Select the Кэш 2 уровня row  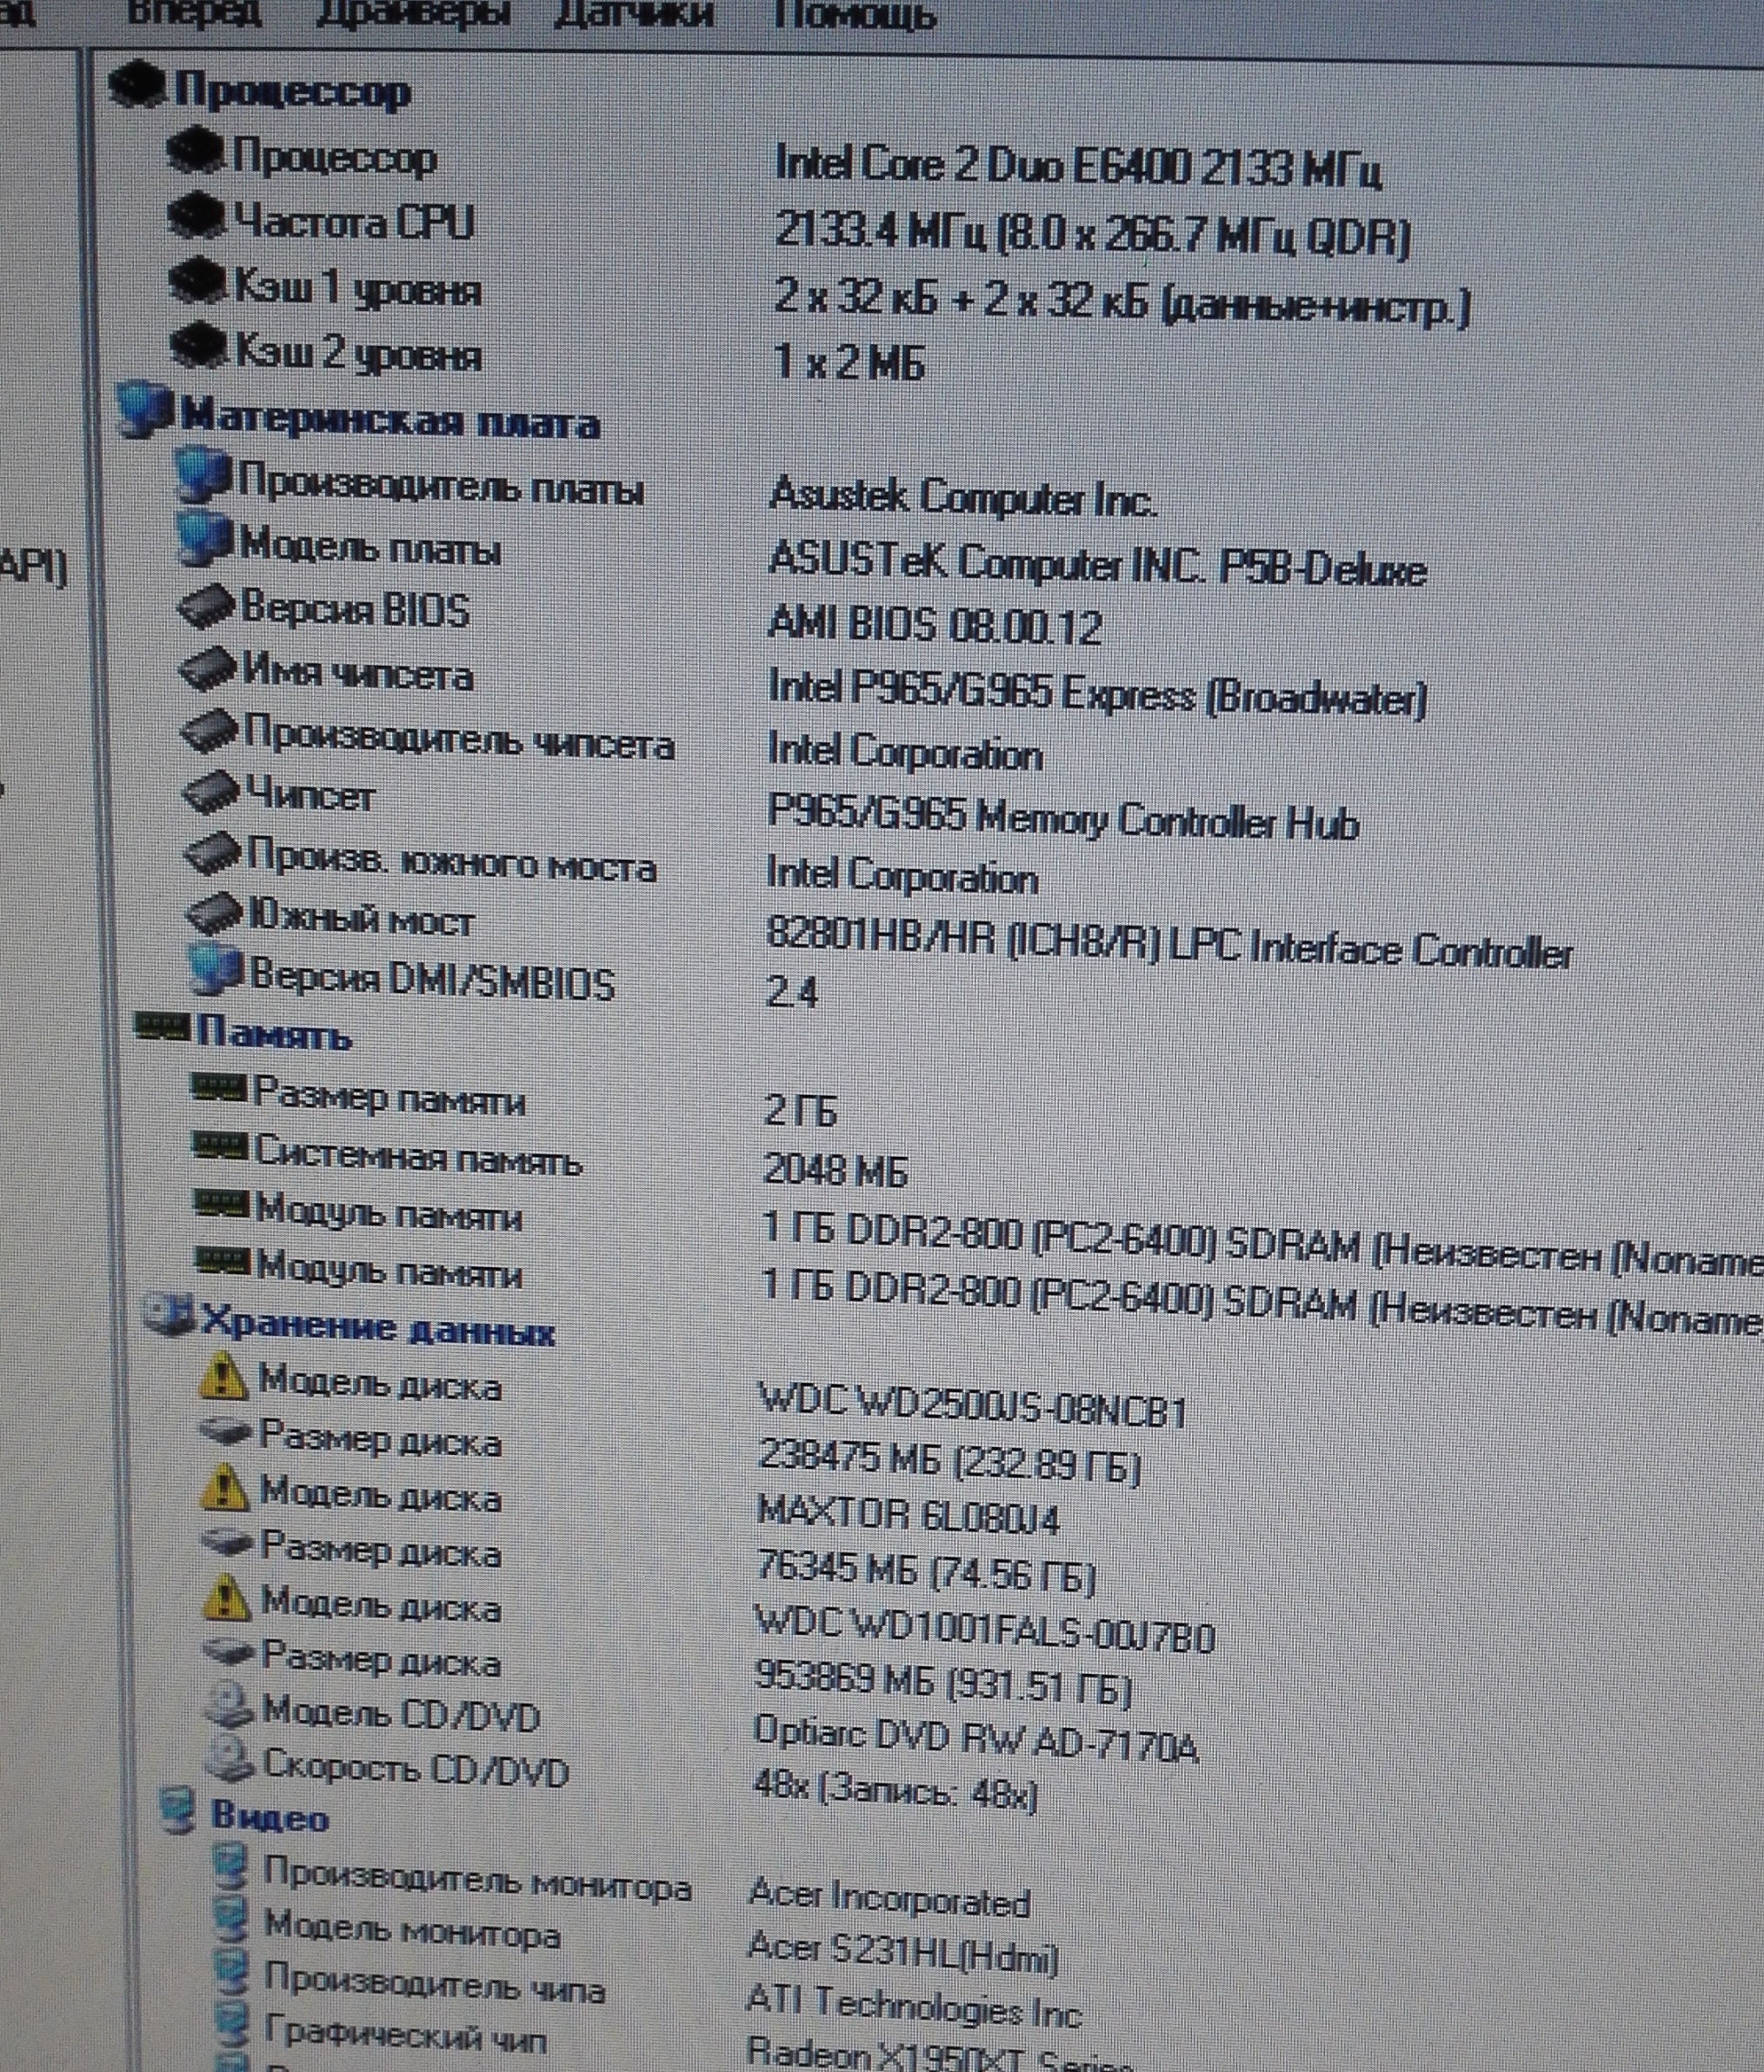(x=357, y=354)
